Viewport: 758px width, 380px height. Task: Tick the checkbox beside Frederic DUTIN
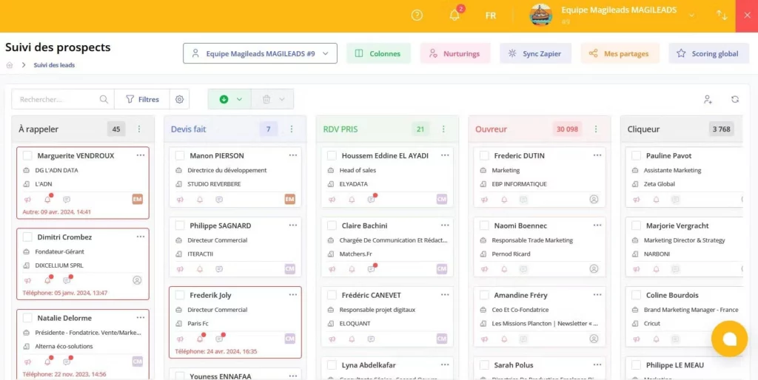pyautogui.click(x=484, y=156)
